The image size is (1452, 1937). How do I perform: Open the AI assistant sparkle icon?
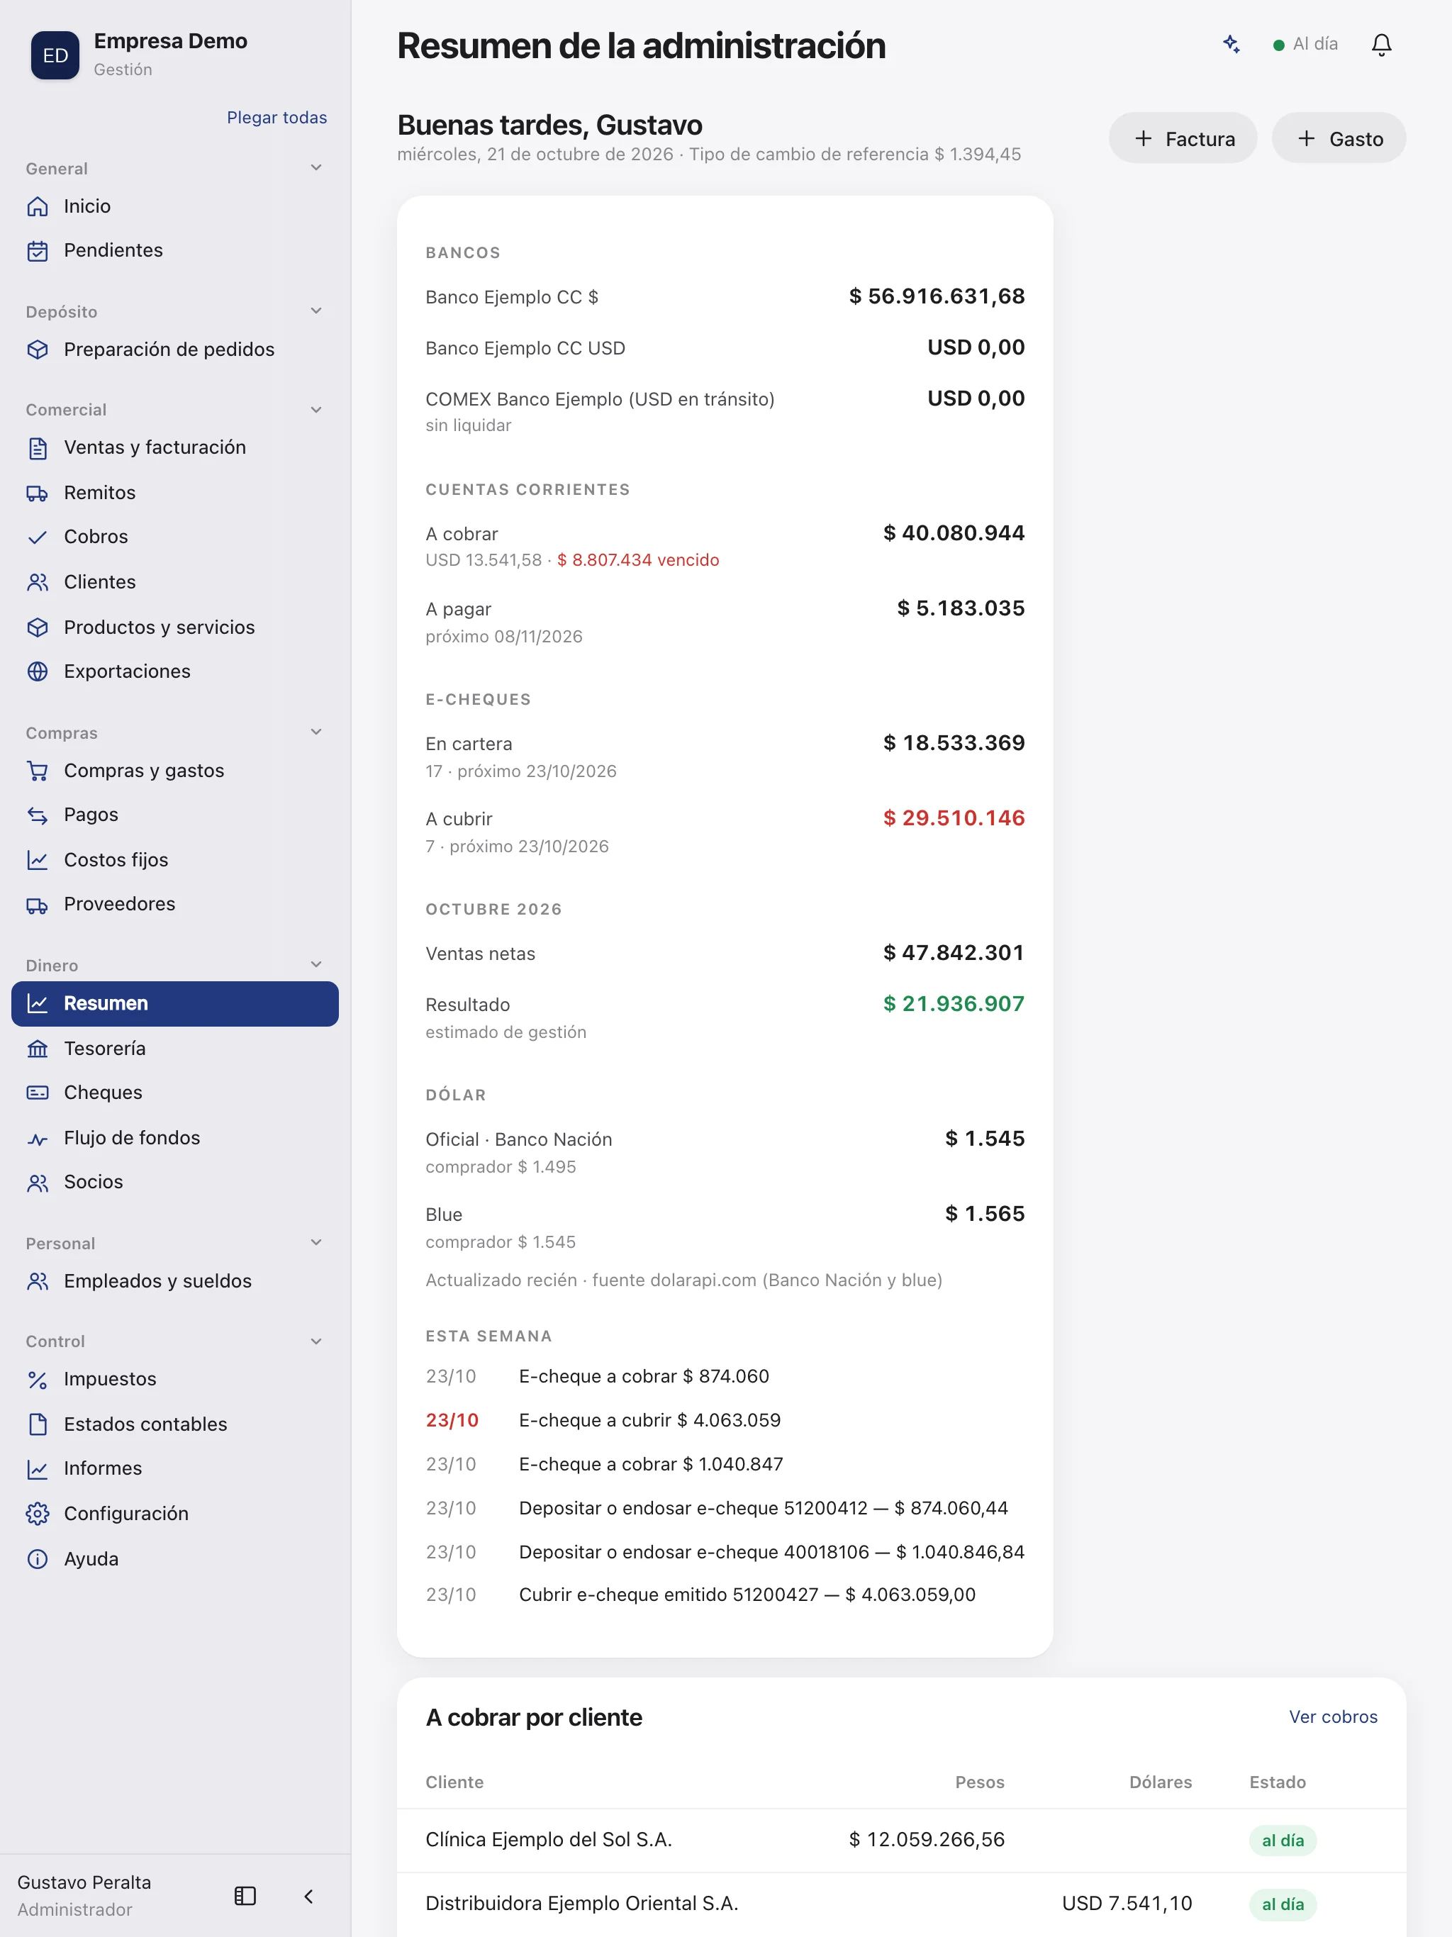(x=1232, y=44)
